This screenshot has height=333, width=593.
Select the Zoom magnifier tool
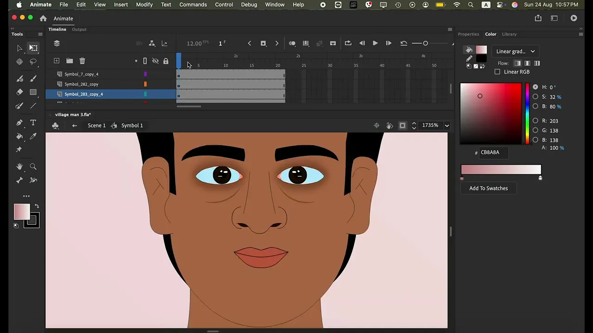(33, 166)
